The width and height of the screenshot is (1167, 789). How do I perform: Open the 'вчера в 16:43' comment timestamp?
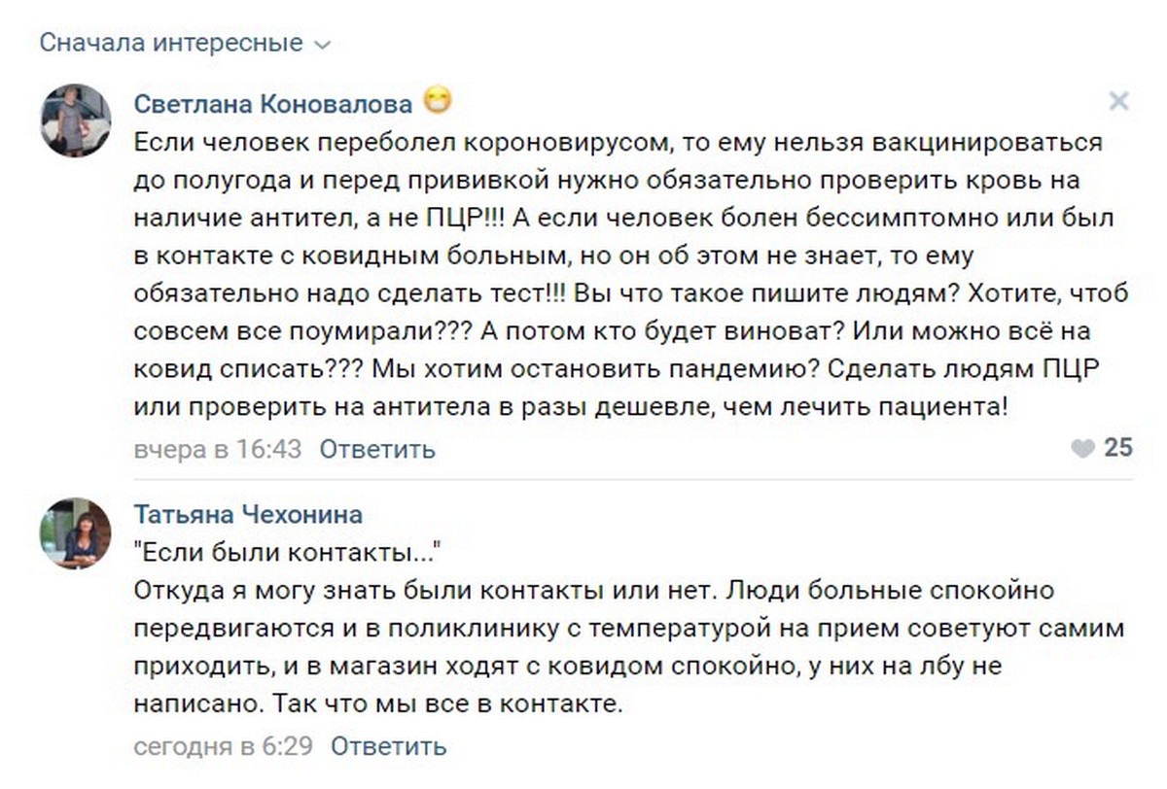click(x=217, y=449)
